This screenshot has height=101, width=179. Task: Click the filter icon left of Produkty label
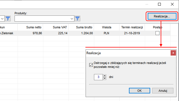click(x=8, y=19)
